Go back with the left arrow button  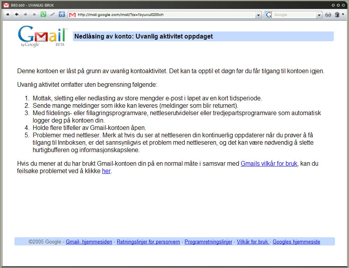point(16,14)
